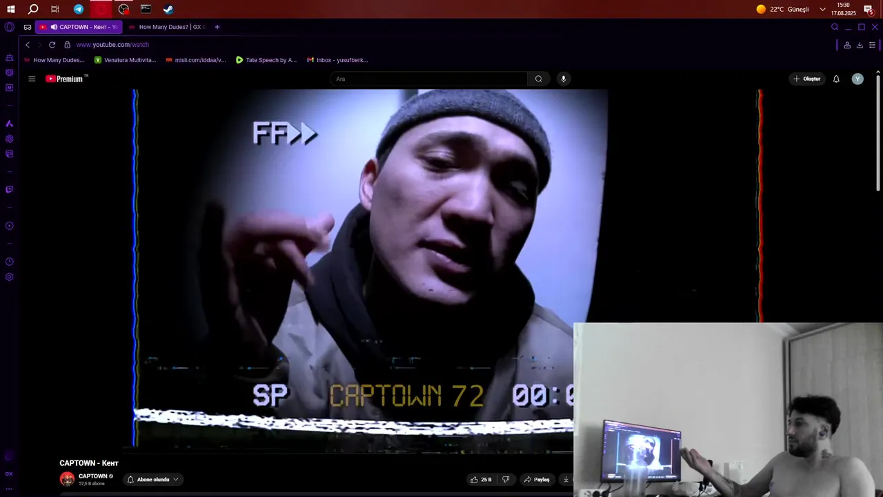Open the terminal window taskbar icon

(x=146, y=9)
